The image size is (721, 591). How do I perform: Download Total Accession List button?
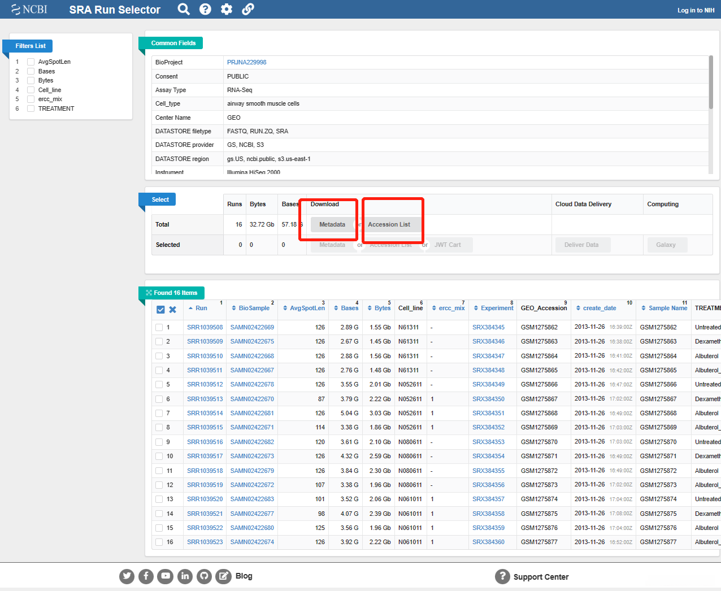(389, 224)
